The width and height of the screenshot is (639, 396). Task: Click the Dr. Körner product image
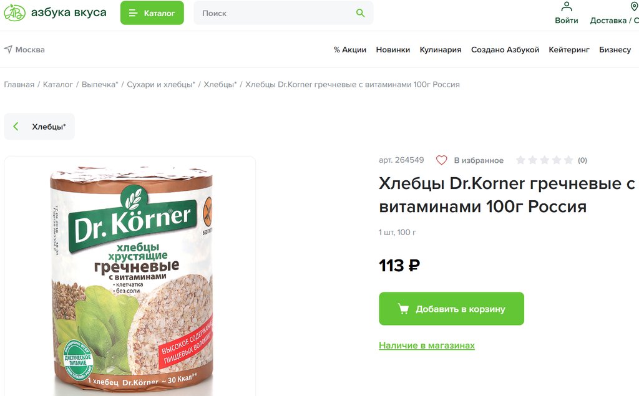coord(130,278)
